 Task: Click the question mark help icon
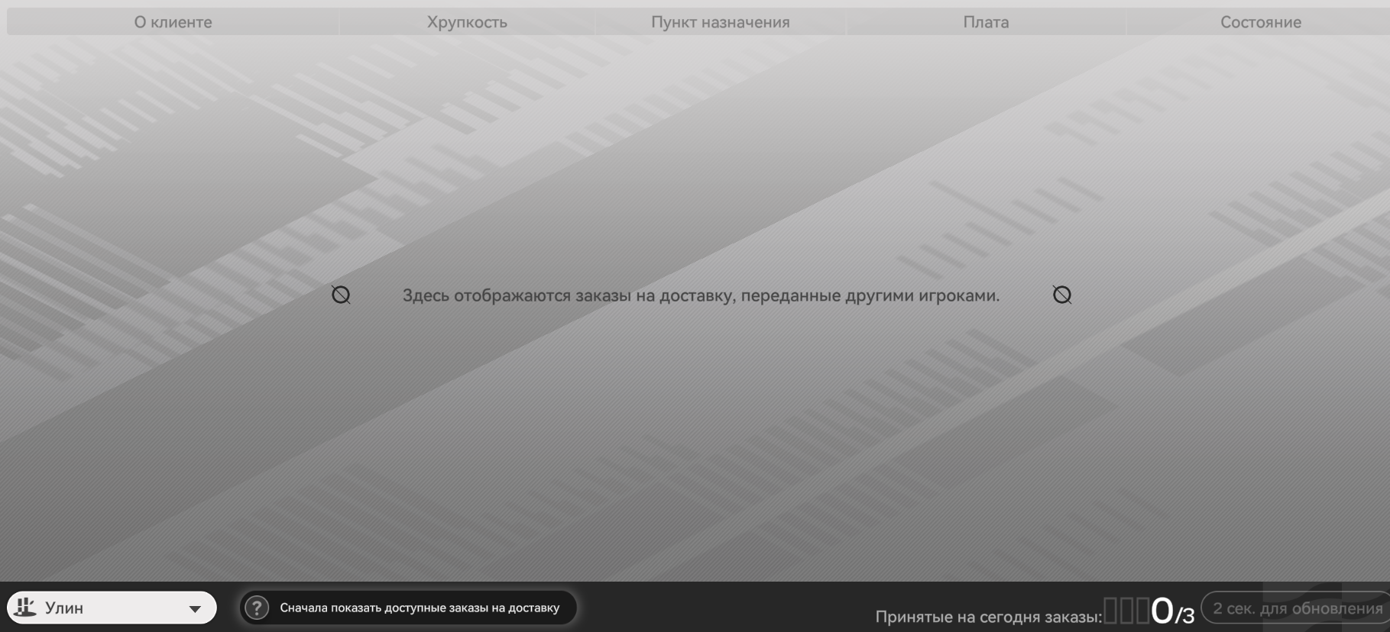[x=257, y=608]
